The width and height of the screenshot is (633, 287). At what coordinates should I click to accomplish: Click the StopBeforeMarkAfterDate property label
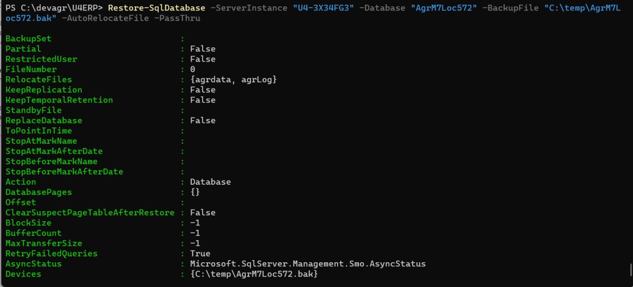[x=64, y=172]
